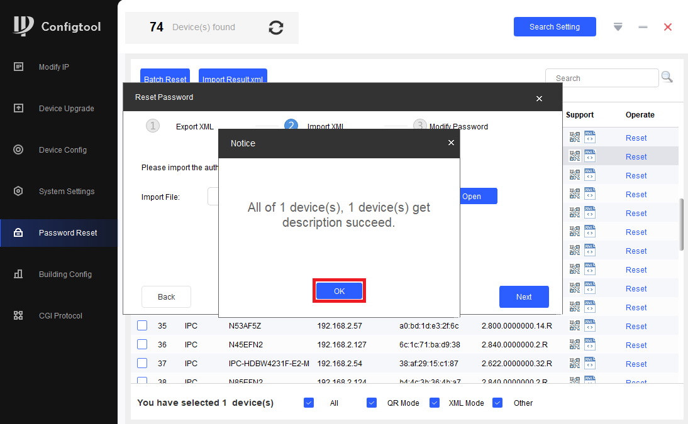The width and height of the screenshot is (688, 424).
Task: Select the checkbox for device 37
Action: tap(142, 363)
